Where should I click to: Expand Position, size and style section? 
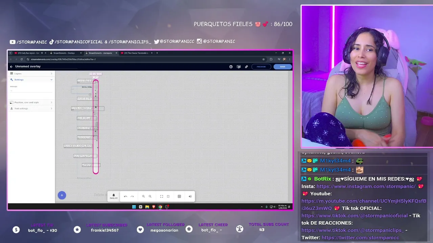click(x=31, y=102)
